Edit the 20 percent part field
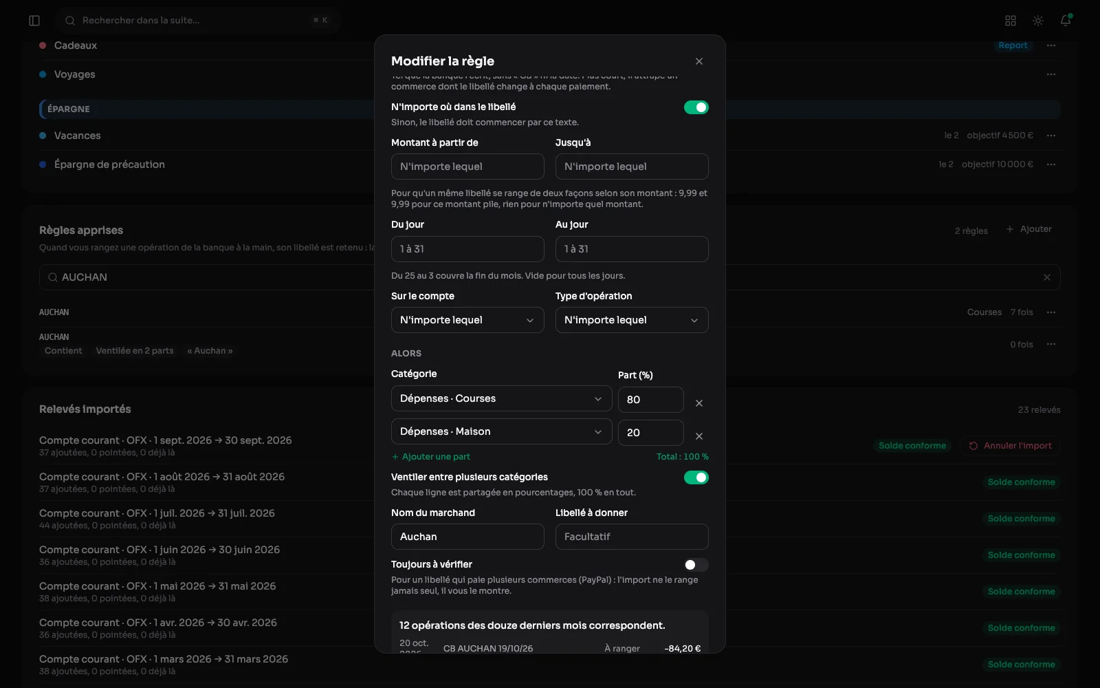The height and width of the screenshot is (688, 1100). pos(651,433)
